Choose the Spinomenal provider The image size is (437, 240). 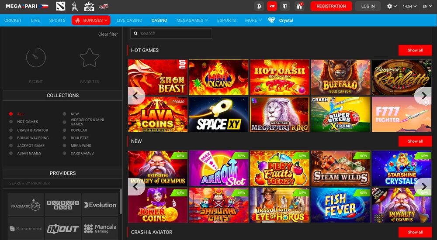(x=26, y=229)
